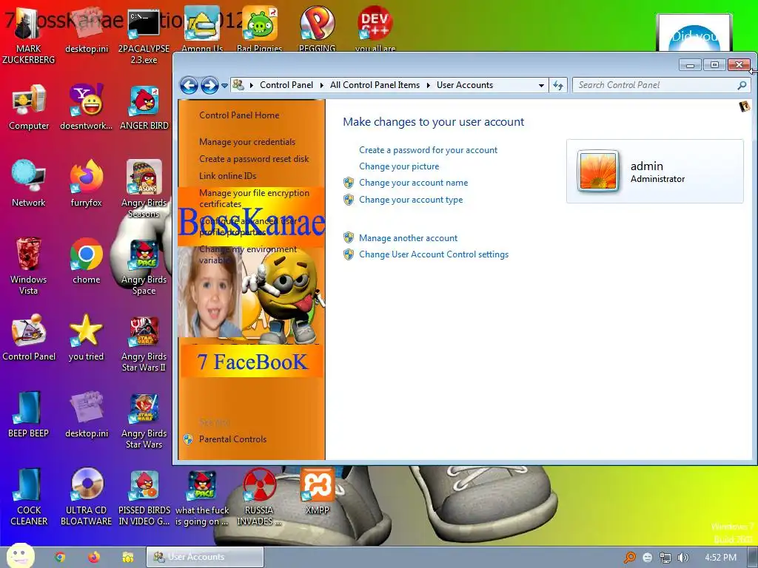The width and height of the screenshot is (758, 568).
Task: Open Parental Controls link
Action: (232, 439)
